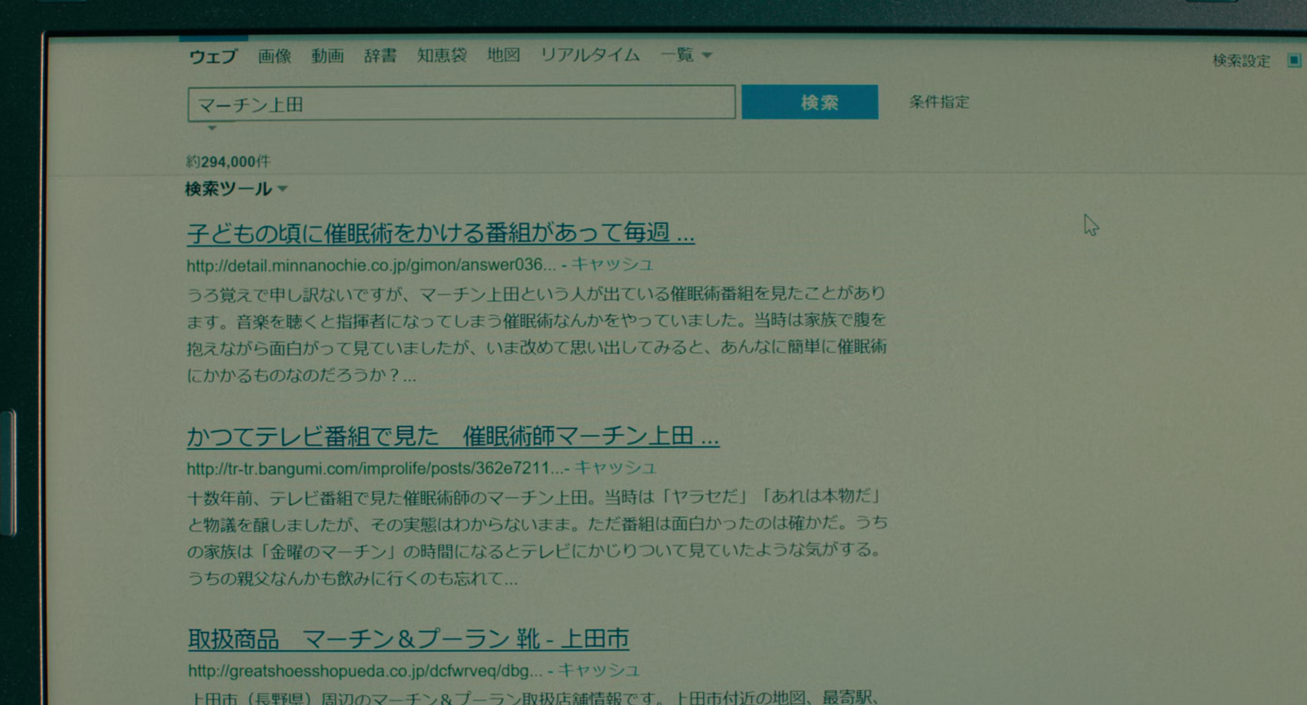
Task: Expand the 一覧 dropdown
Action: pos(685,54)
